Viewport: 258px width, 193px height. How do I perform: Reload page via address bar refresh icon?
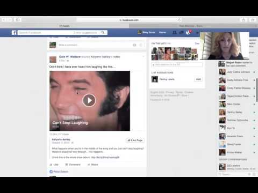tap(179, 20)
